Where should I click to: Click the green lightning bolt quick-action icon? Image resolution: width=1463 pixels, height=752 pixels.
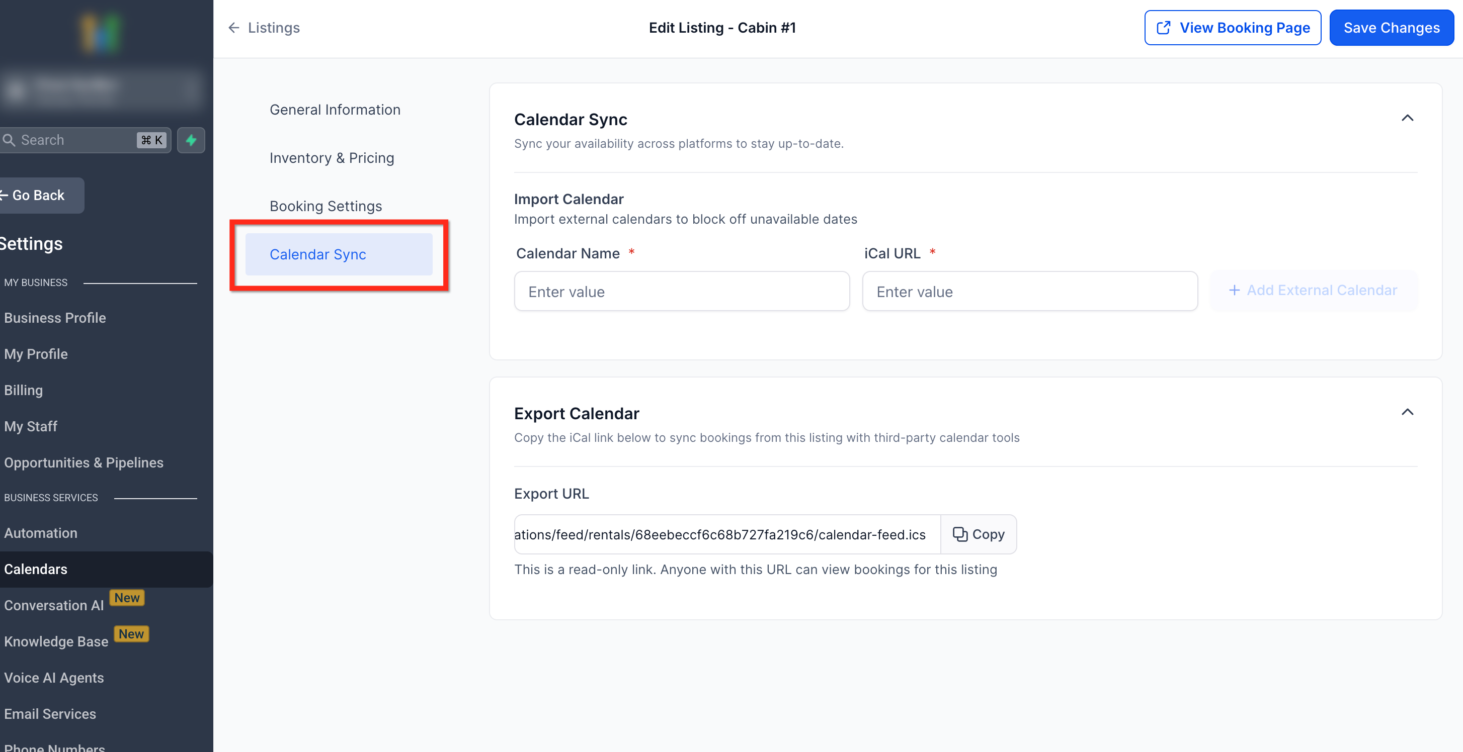tap(191, 140)
